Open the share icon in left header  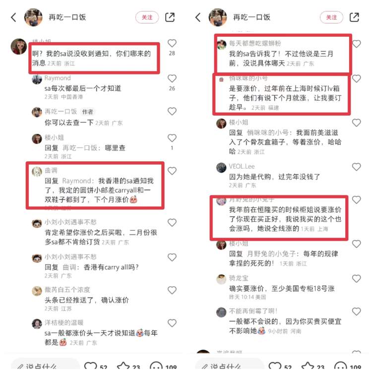tap(170, 17)
